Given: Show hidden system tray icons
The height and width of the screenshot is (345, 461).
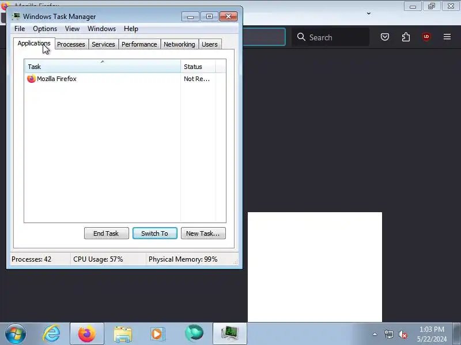Looking at the screenshot, I should coord(375,334).
